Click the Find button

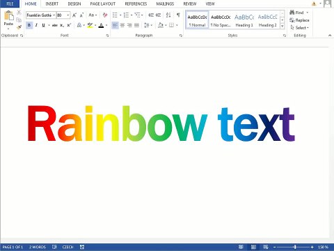click(x=299, y=13)
